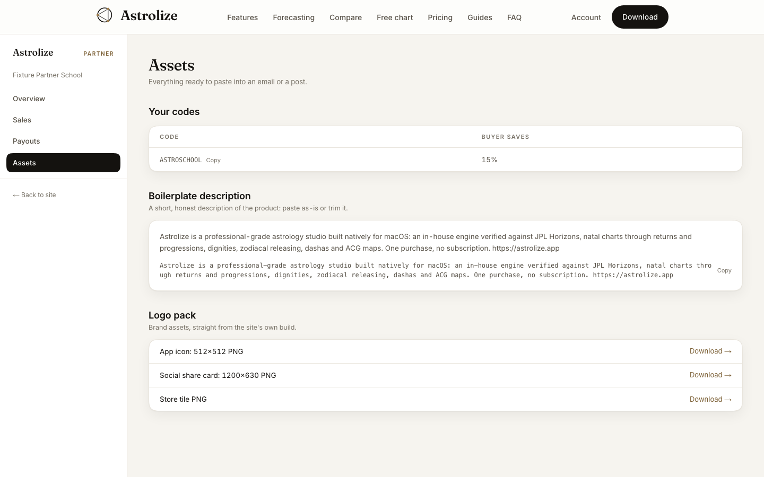Select Payouts in the partner sidebar
The image size is (764, 477).
pyautogui.click(x=63, y=141)
